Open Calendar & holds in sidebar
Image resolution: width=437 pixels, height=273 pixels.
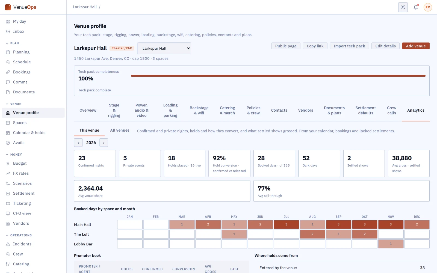[x=33, y=133]
